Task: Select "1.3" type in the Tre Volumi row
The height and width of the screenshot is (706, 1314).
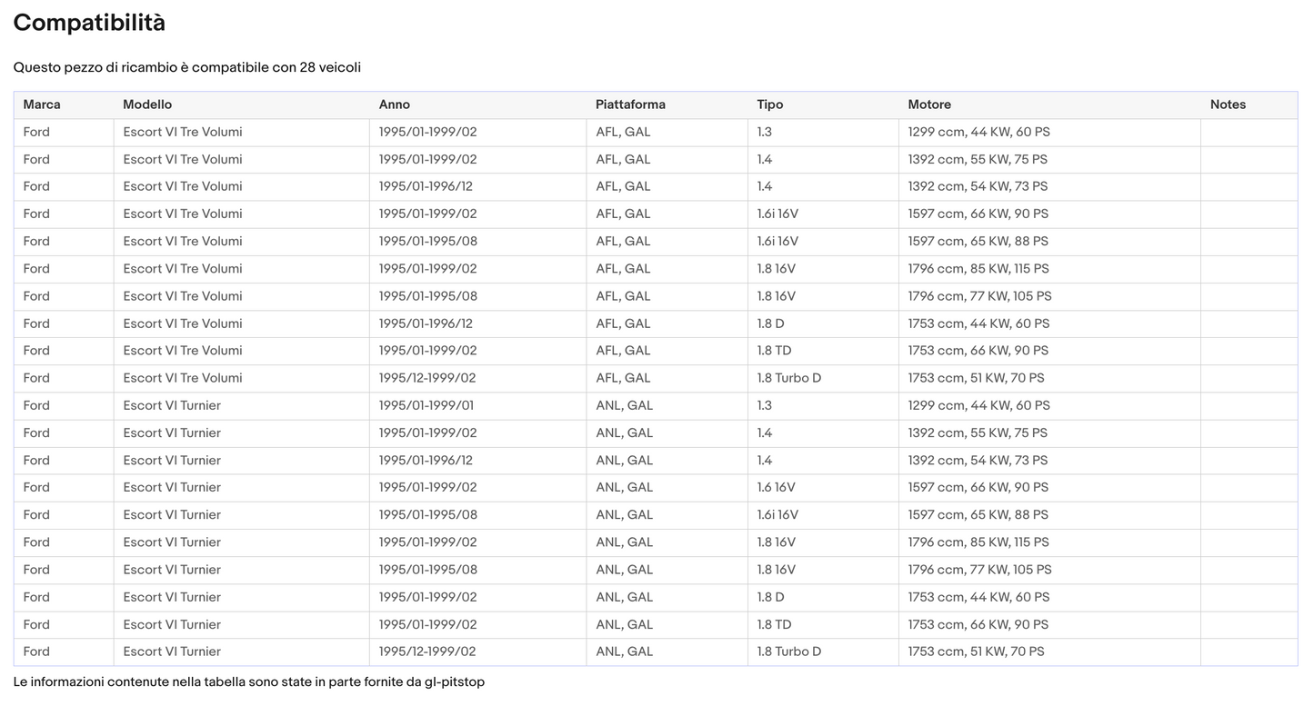Action: 765,132
